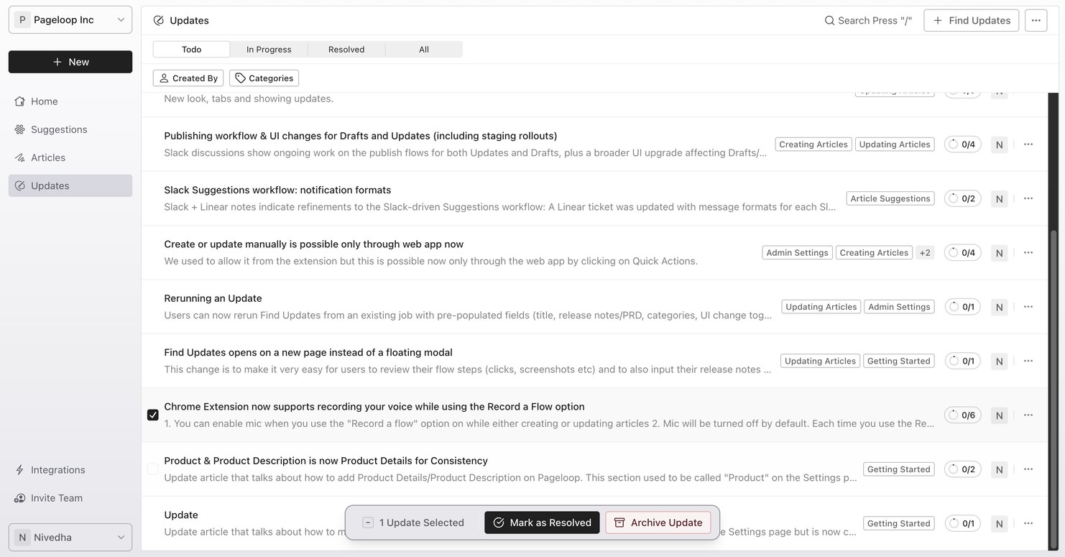Switch to the In Progress tab
Image resolution: width=1065 pixels, height=557 pixels.
(269, 49)
